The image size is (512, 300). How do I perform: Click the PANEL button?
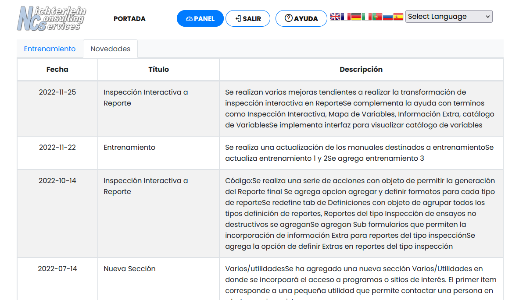click(x=200, y=19)
